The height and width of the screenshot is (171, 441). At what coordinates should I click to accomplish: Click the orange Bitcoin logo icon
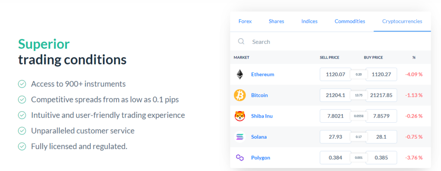click(x=239, y=95)
